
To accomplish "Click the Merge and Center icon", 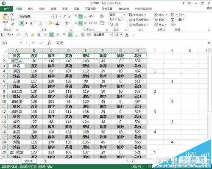I will pos(102,23).
